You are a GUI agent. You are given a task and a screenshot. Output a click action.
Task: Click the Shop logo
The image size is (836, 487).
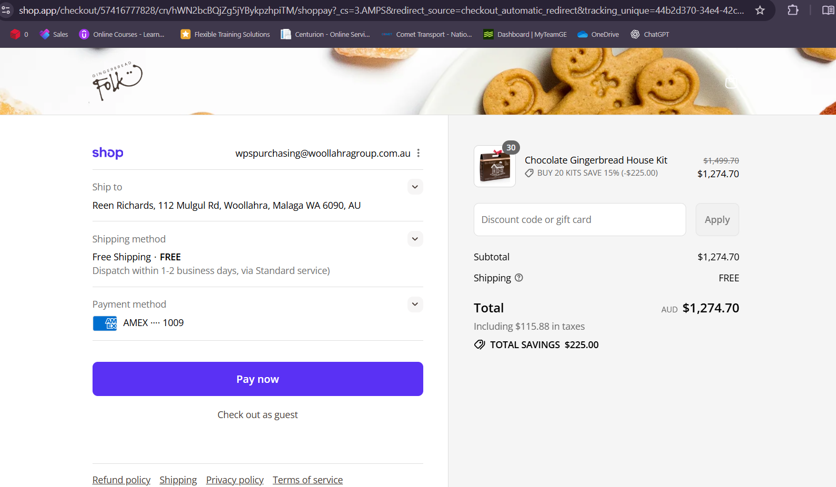point(108,153)
